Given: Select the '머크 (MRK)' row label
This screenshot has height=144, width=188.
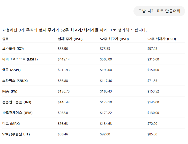Looking at the screenshot, I should (11, 124).
